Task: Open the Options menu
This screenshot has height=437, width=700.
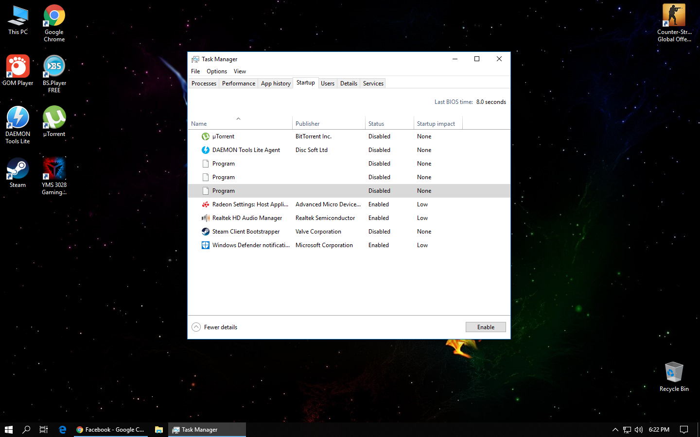Action: 216,71
